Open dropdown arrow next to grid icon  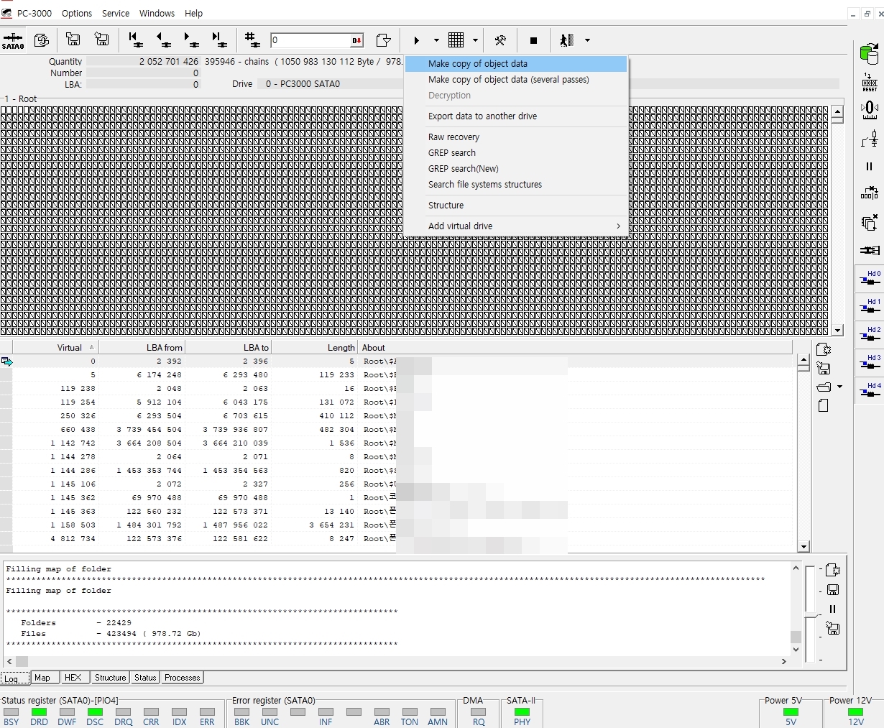(x=475, y=40)
